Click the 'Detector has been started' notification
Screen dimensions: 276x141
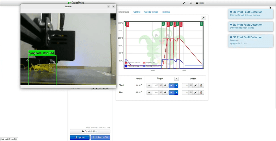pyautogui.click(x=251, y=26)
